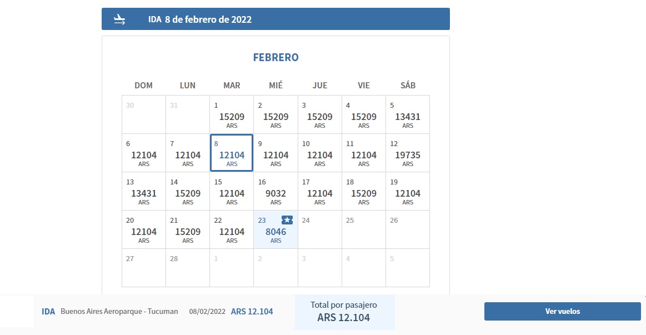Pick Sunday February 20 fare cell
Viewport: 646px width, 335px height.
144,229
